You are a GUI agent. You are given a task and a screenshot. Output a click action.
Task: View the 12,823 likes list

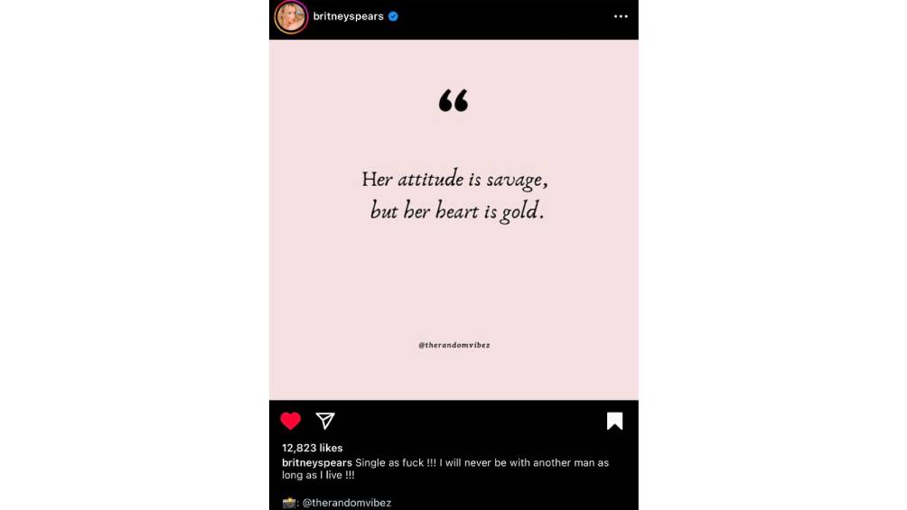[312, 448]
